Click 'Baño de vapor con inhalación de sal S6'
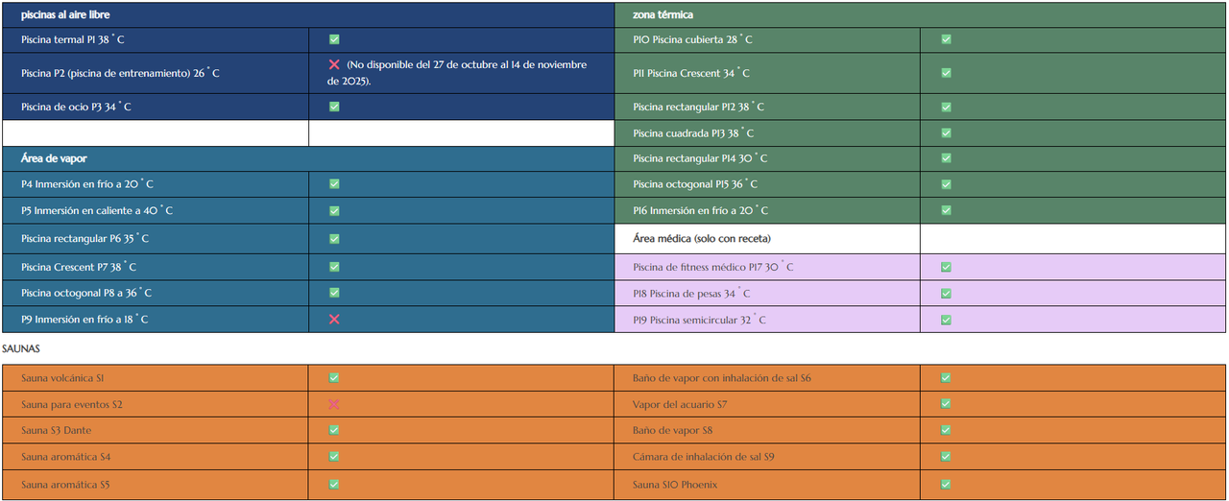Screen dimensions: 1229x501 click(x=722, y=378)
